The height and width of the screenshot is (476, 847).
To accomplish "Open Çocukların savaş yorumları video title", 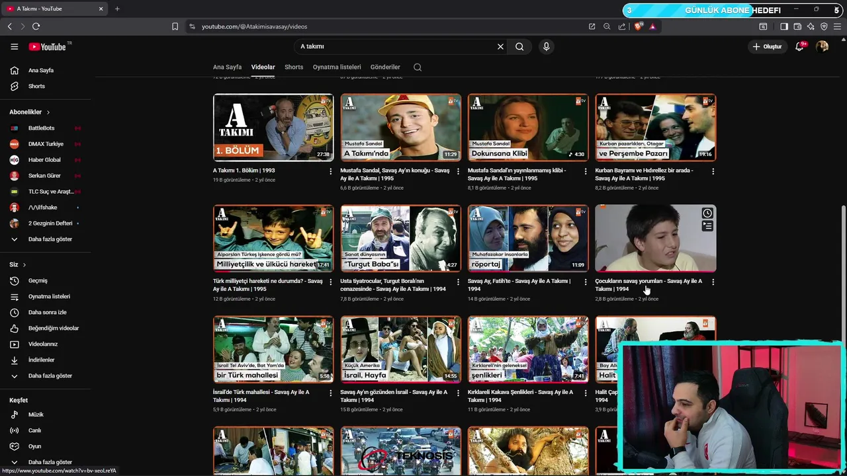I will [x=648, y=285].
